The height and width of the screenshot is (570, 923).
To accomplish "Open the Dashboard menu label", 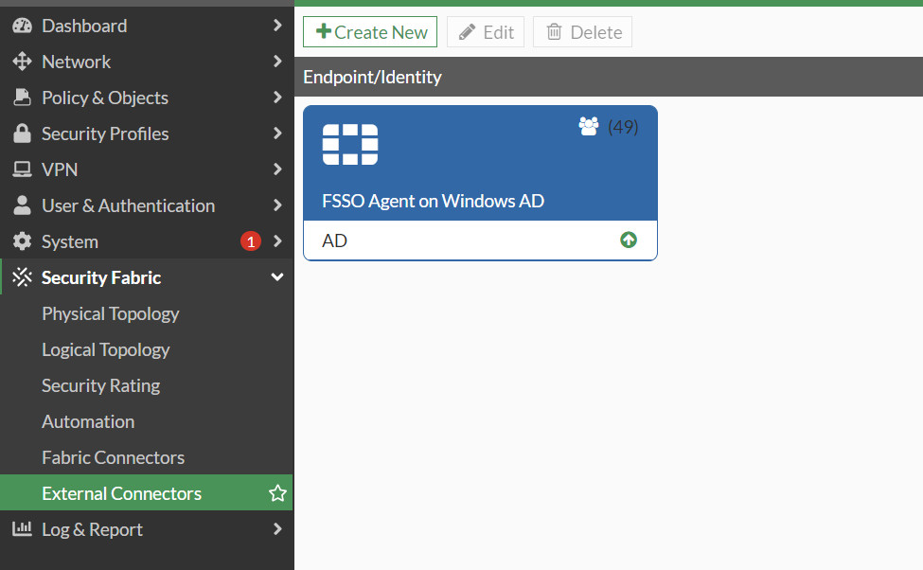I will coord(84,26).
